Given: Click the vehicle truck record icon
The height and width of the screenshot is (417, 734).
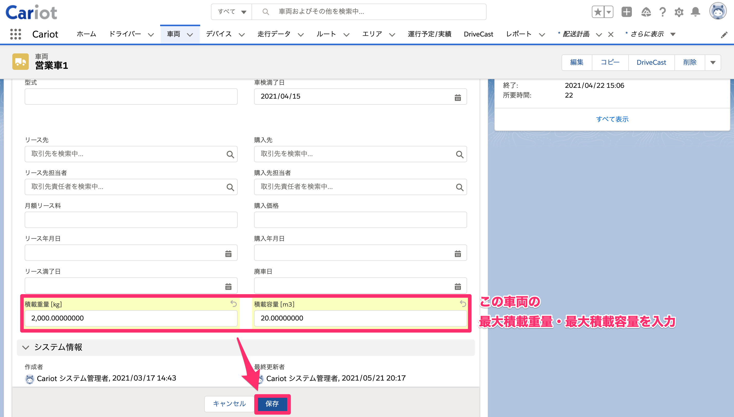Looking at the screenshot, I should pyautogui.click(x=20, y=62).
